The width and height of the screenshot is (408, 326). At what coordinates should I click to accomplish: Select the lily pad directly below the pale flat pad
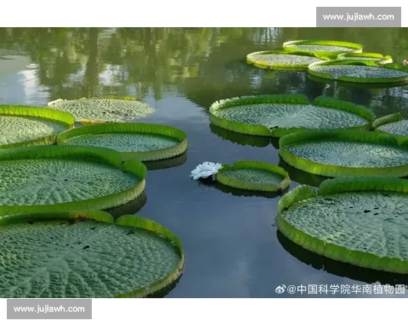pyautogui.click(x=124, y=141)
